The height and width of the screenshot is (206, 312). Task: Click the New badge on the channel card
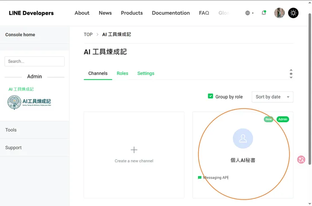pos(269,119)
